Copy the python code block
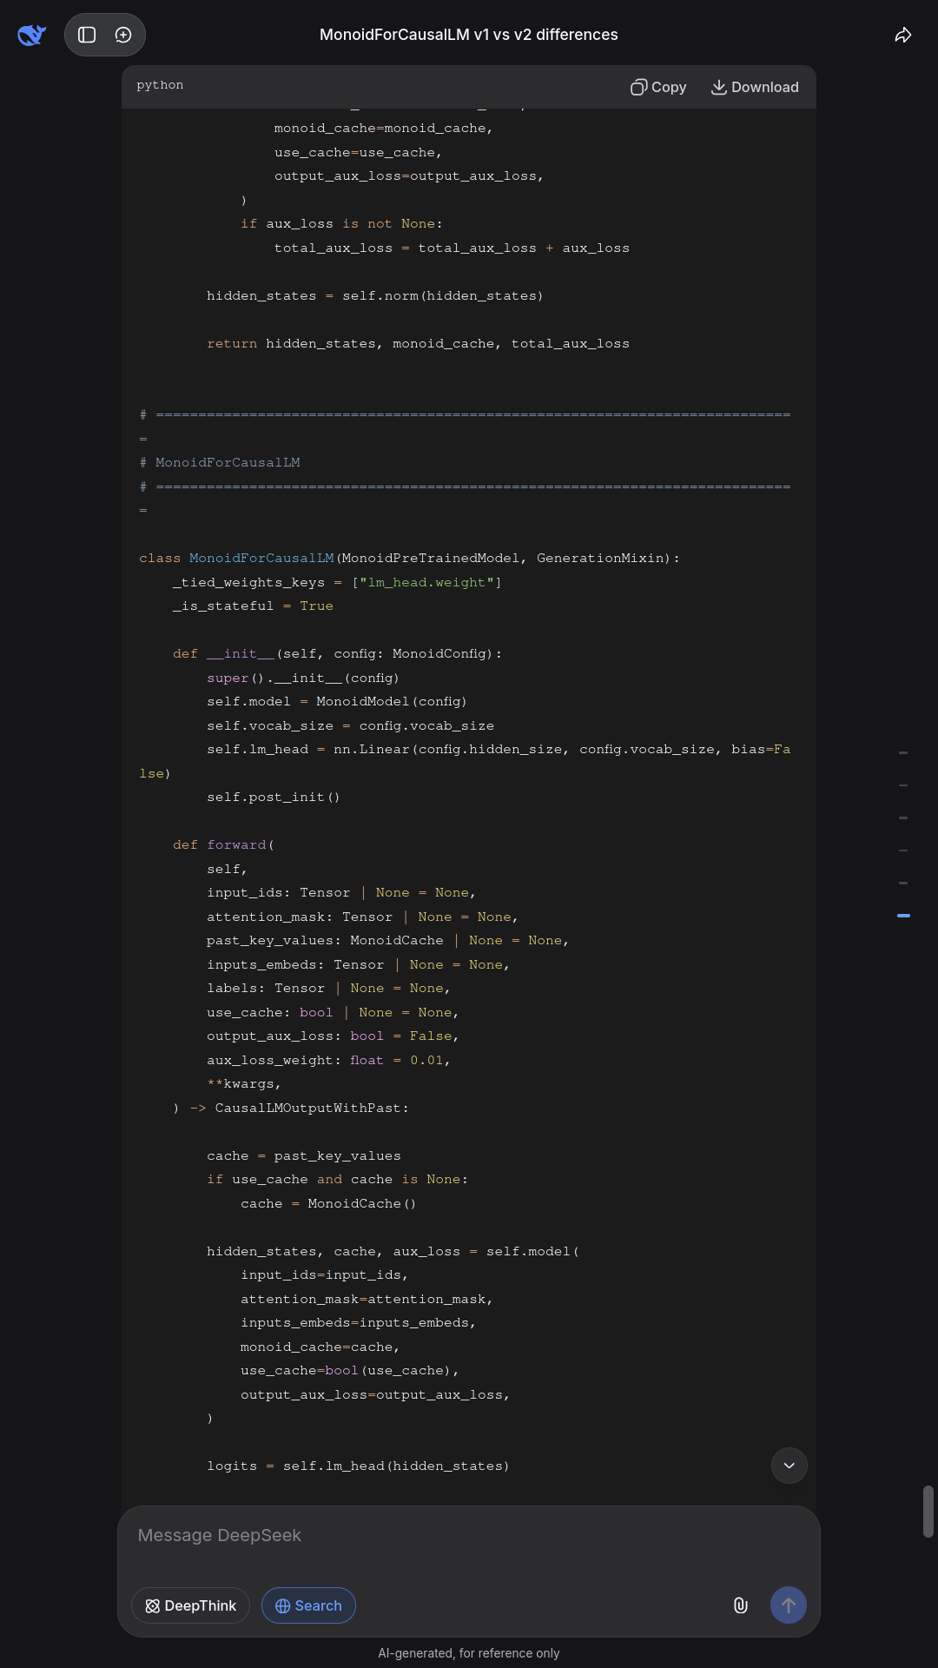This screenshot has height=1668, width=938. coord(658,87)
